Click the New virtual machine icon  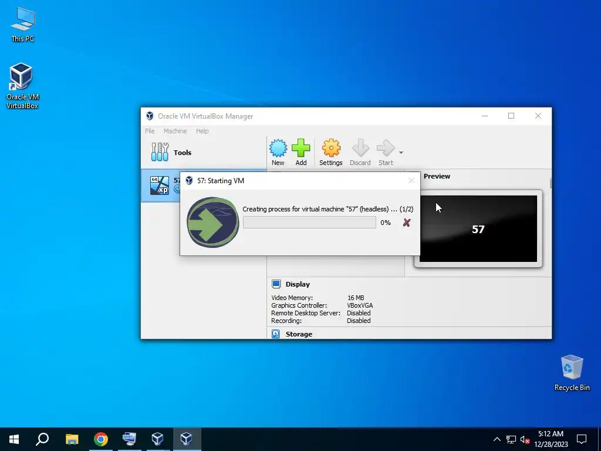(x=278, y=152)
